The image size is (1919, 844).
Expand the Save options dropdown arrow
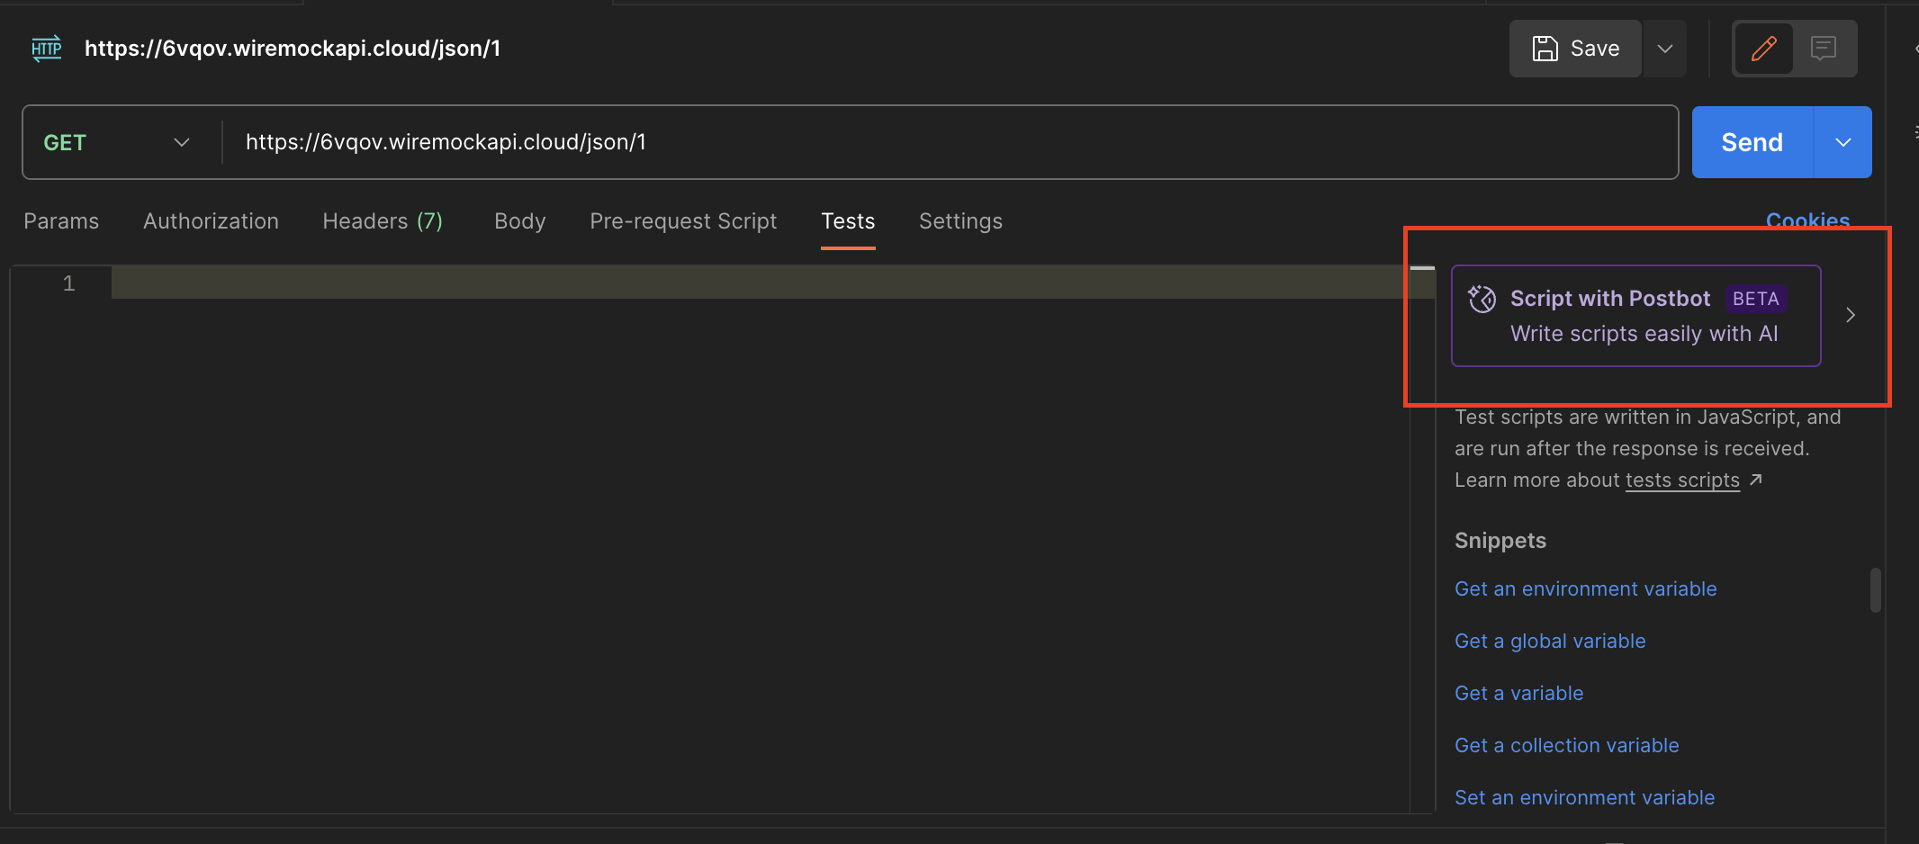[x=1665, y=49]
